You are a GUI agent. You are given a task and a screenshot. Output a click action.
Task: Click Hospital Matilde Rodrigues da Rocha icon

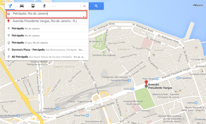(49, 63)
